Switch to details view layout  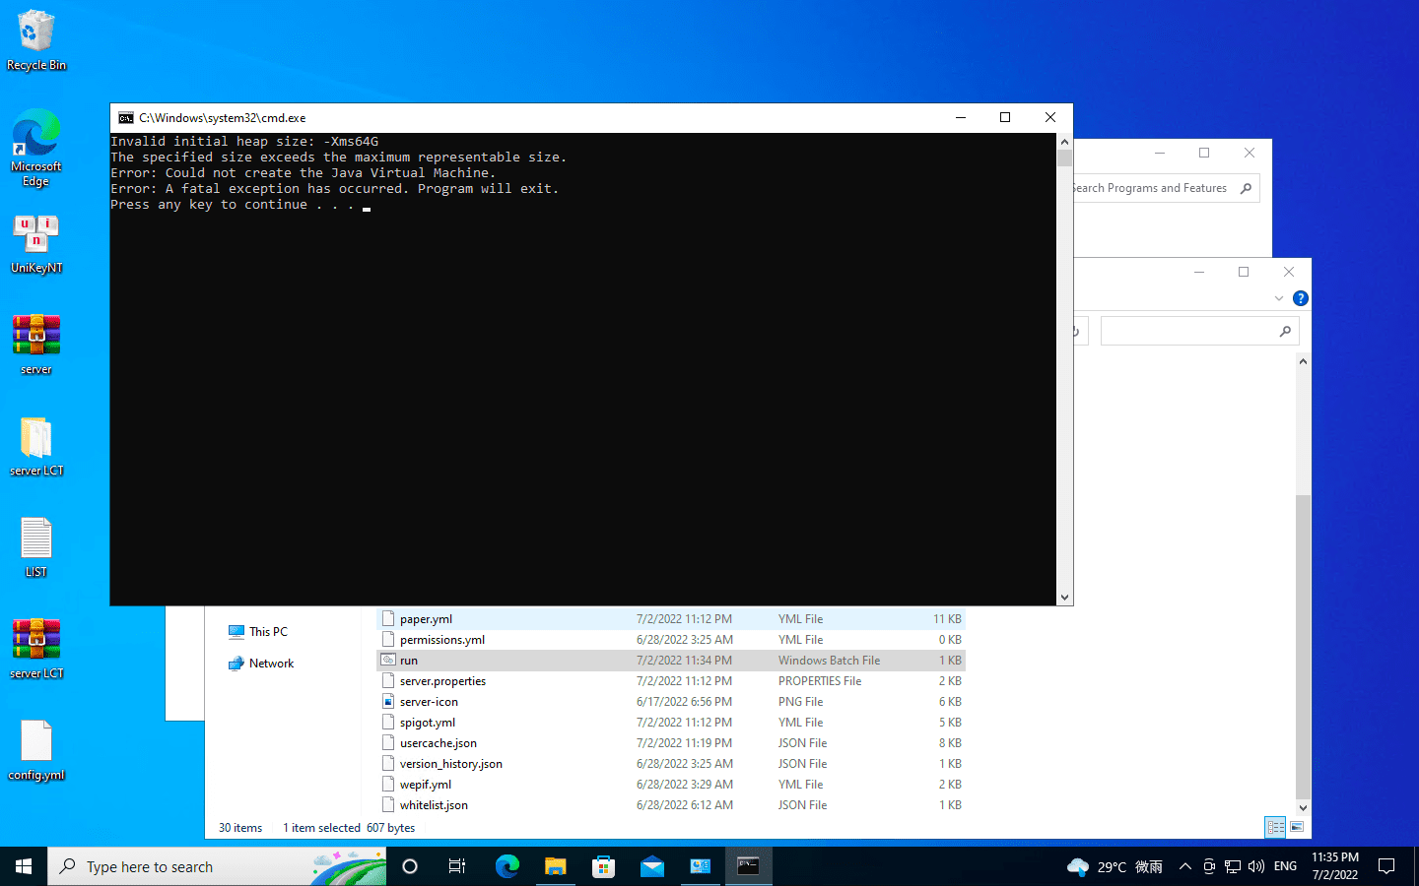[1275, 827]
